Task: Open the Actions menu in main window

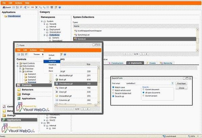Action: [x=19, y=3]
